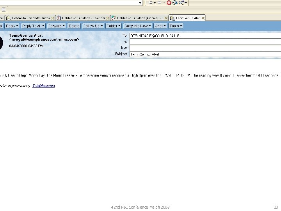Image resolution: width=281 pixels, height=211 pixels.
Task: Click the Subject field
Action: click(x=205, y=54)
